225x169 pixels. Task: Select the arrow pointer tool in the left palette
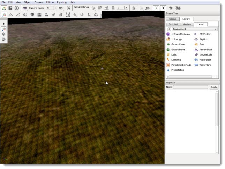tap(3, 23)
